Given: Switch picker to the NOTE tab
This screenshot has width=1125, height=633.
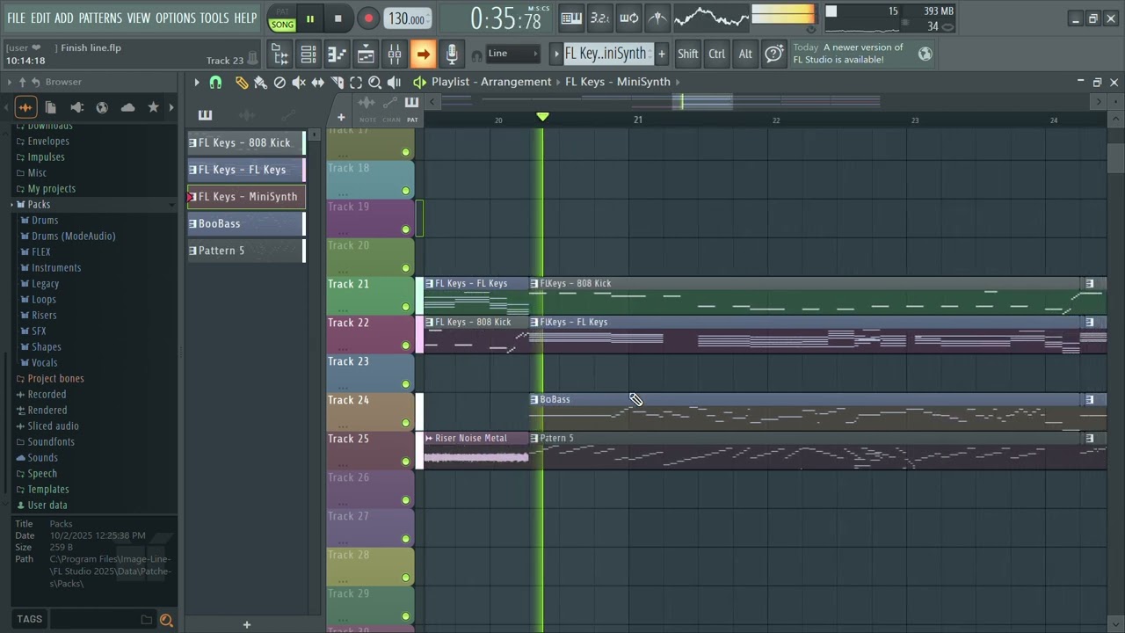Looking at the screenshot, I should click(x=367, y=109).
